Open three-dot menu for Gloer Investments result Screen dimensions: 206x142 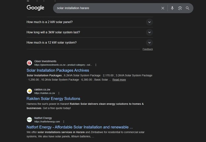[x=96, y=65]
